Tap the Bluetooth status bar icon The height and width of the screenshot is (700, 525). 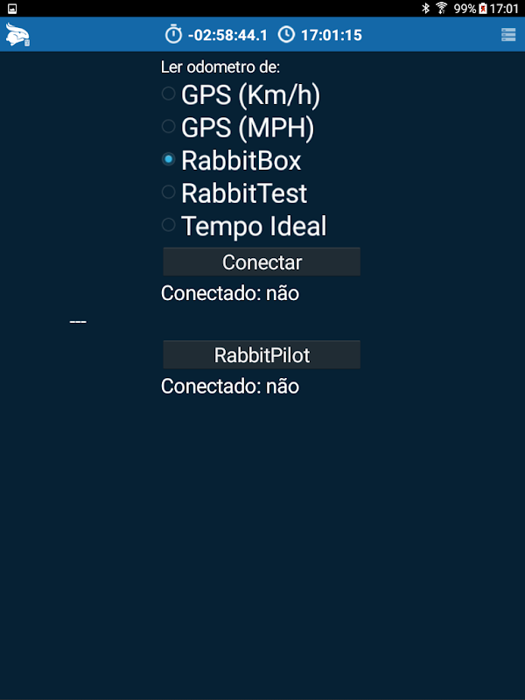426,8
